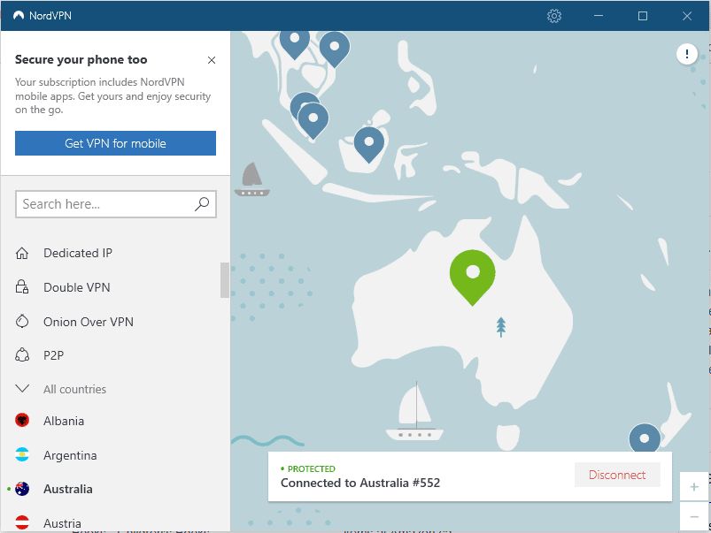
Task: Click the NordVPN logo in title bar
Action: point(18,15)
